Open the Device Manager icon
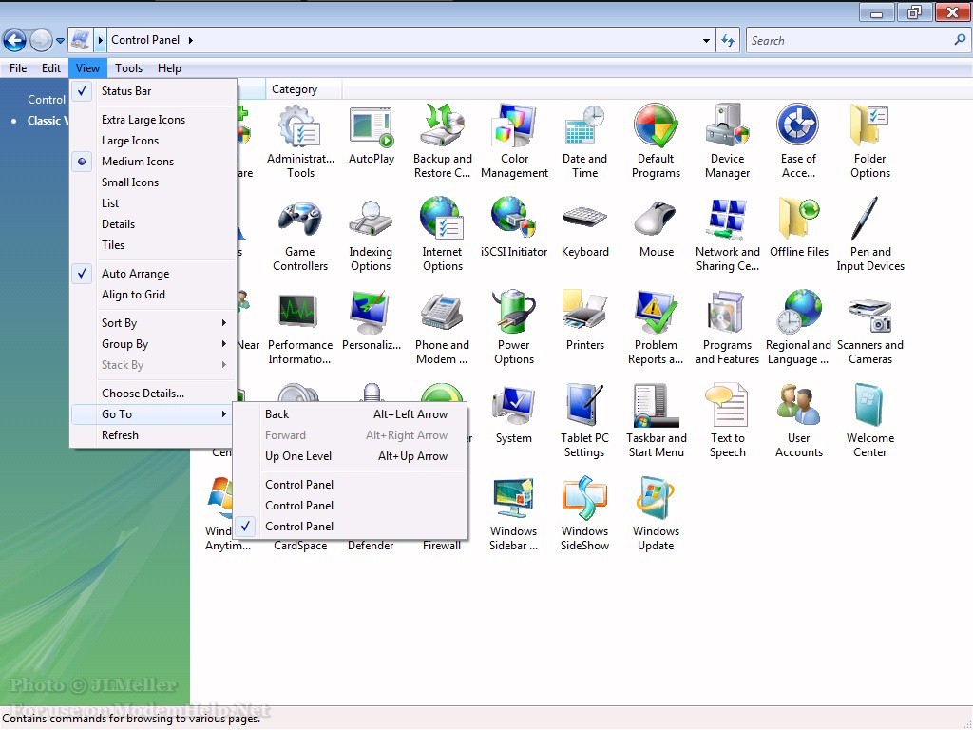The width and height of the screenshot is (973, 730). [727, 141]
